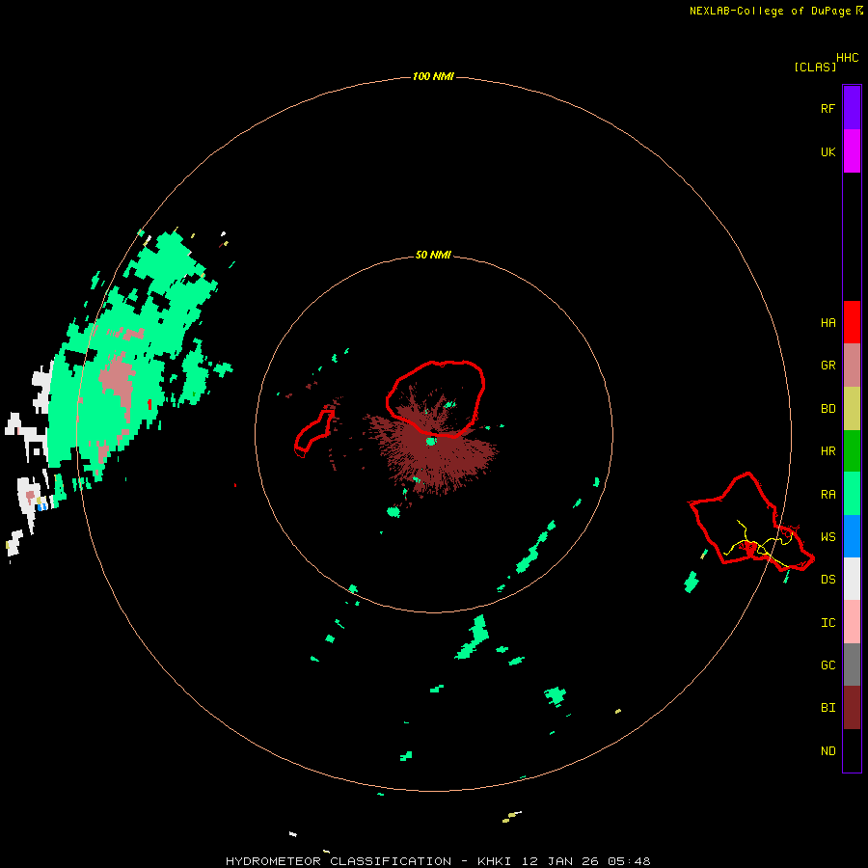The height and width of the screenshot is (868, 868).
Task: Click the RF purple legend swatch
Action: point(852,108)
